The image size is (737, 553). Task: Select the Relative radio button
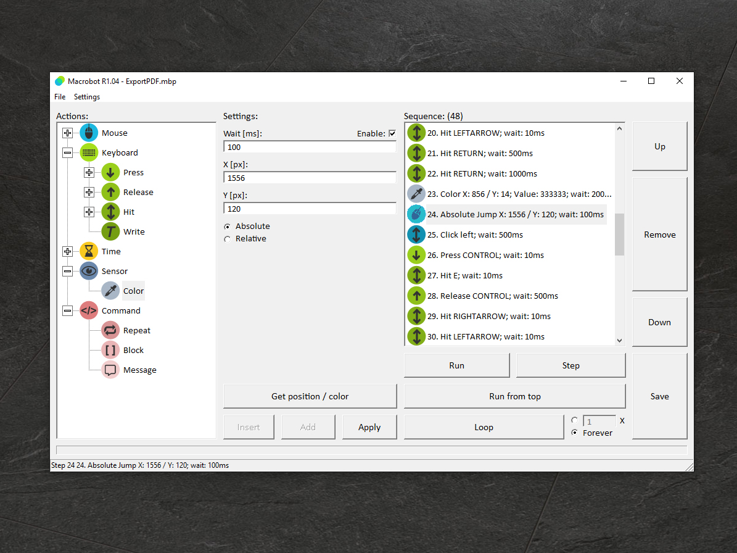coord(228,239)
